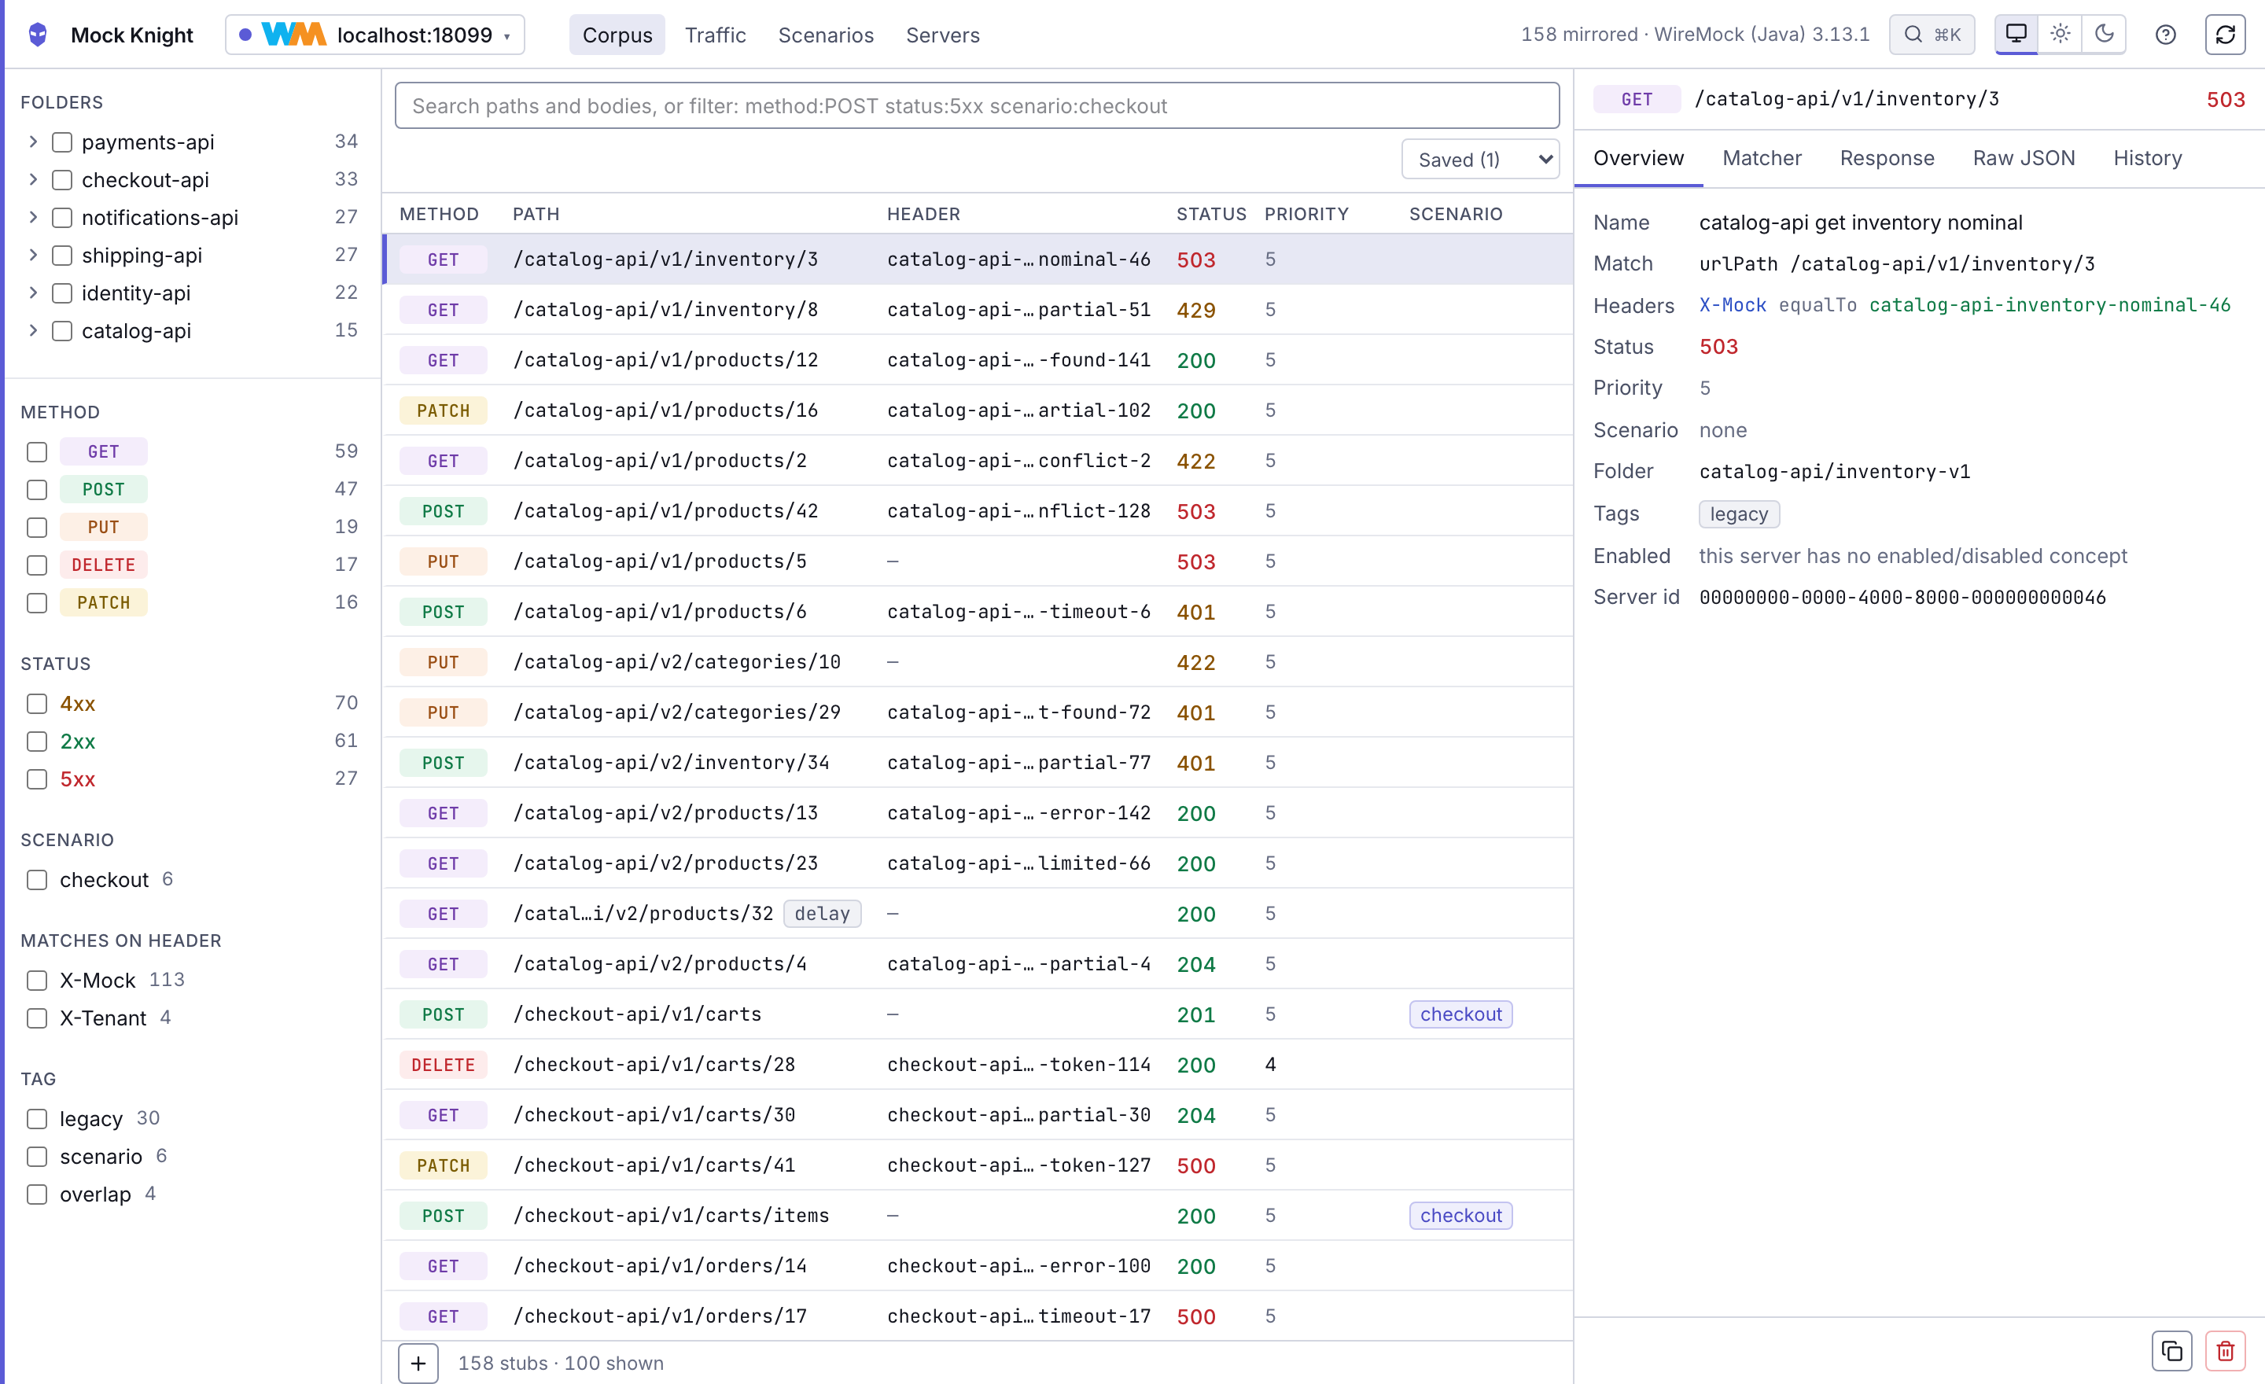This screenshot has height=1384, width=2265.
Task: Switch to the Response tab
Action: click(1886, 158)
